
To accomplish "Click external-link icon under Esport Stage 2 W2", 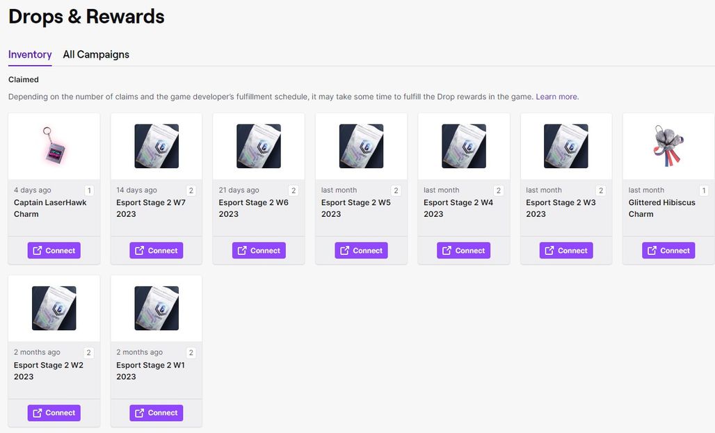I will (x=38, y=412).
